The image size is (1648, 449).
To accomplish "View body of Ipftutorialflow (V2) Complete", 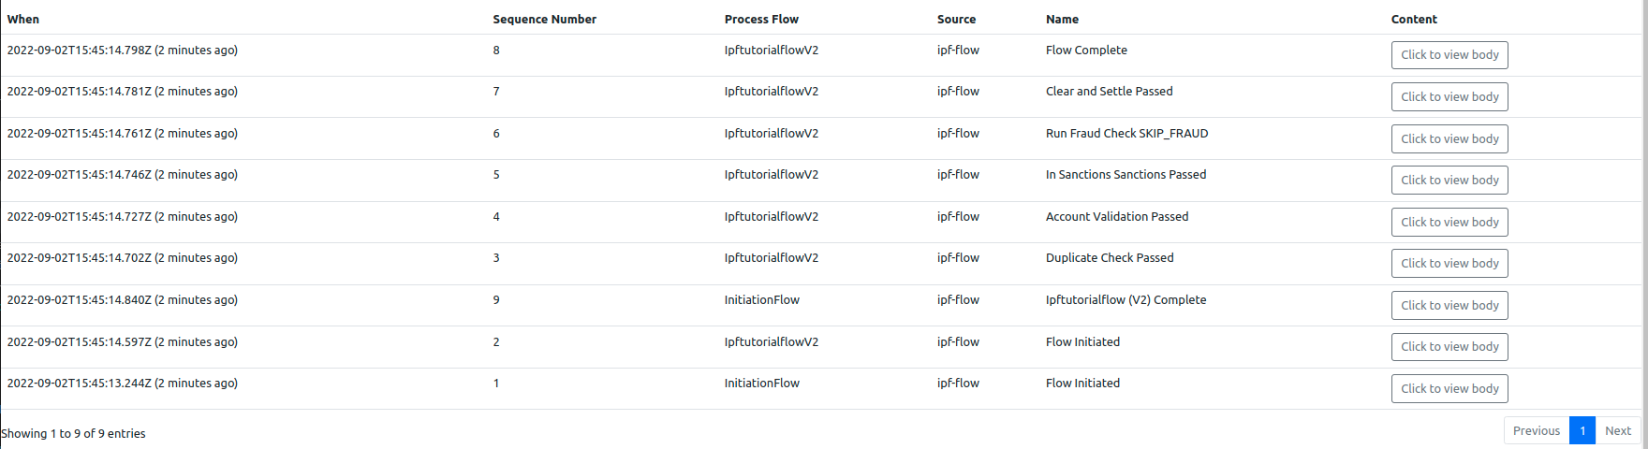I will point(1449,306).
